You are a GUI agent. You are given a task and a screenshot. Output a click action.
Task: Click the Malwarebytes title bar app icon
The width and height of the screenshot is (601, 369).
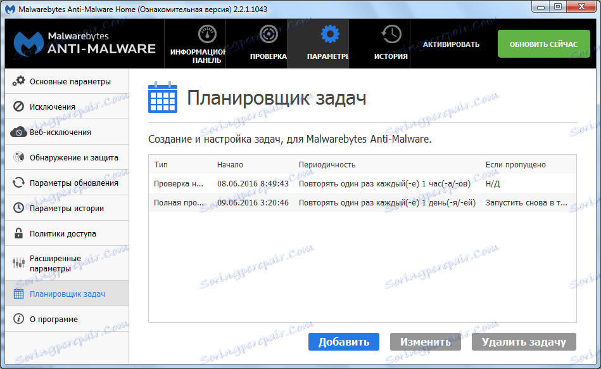pyautogui.click(x=10, y=10)
